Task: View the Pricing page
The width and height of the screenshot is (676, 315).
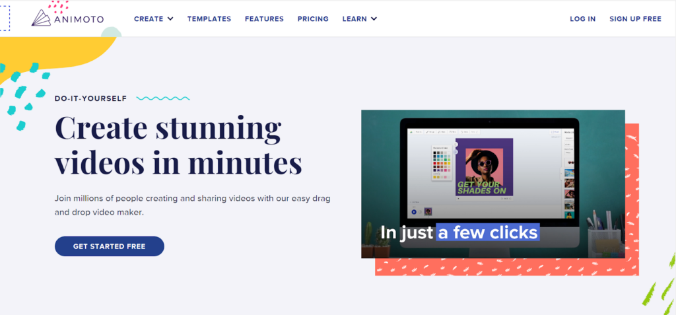Action: coord(313,19)
